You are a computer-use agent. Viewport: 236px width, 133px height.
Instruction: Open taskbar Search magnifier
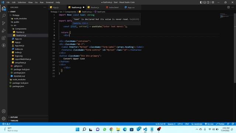[84, 129]
